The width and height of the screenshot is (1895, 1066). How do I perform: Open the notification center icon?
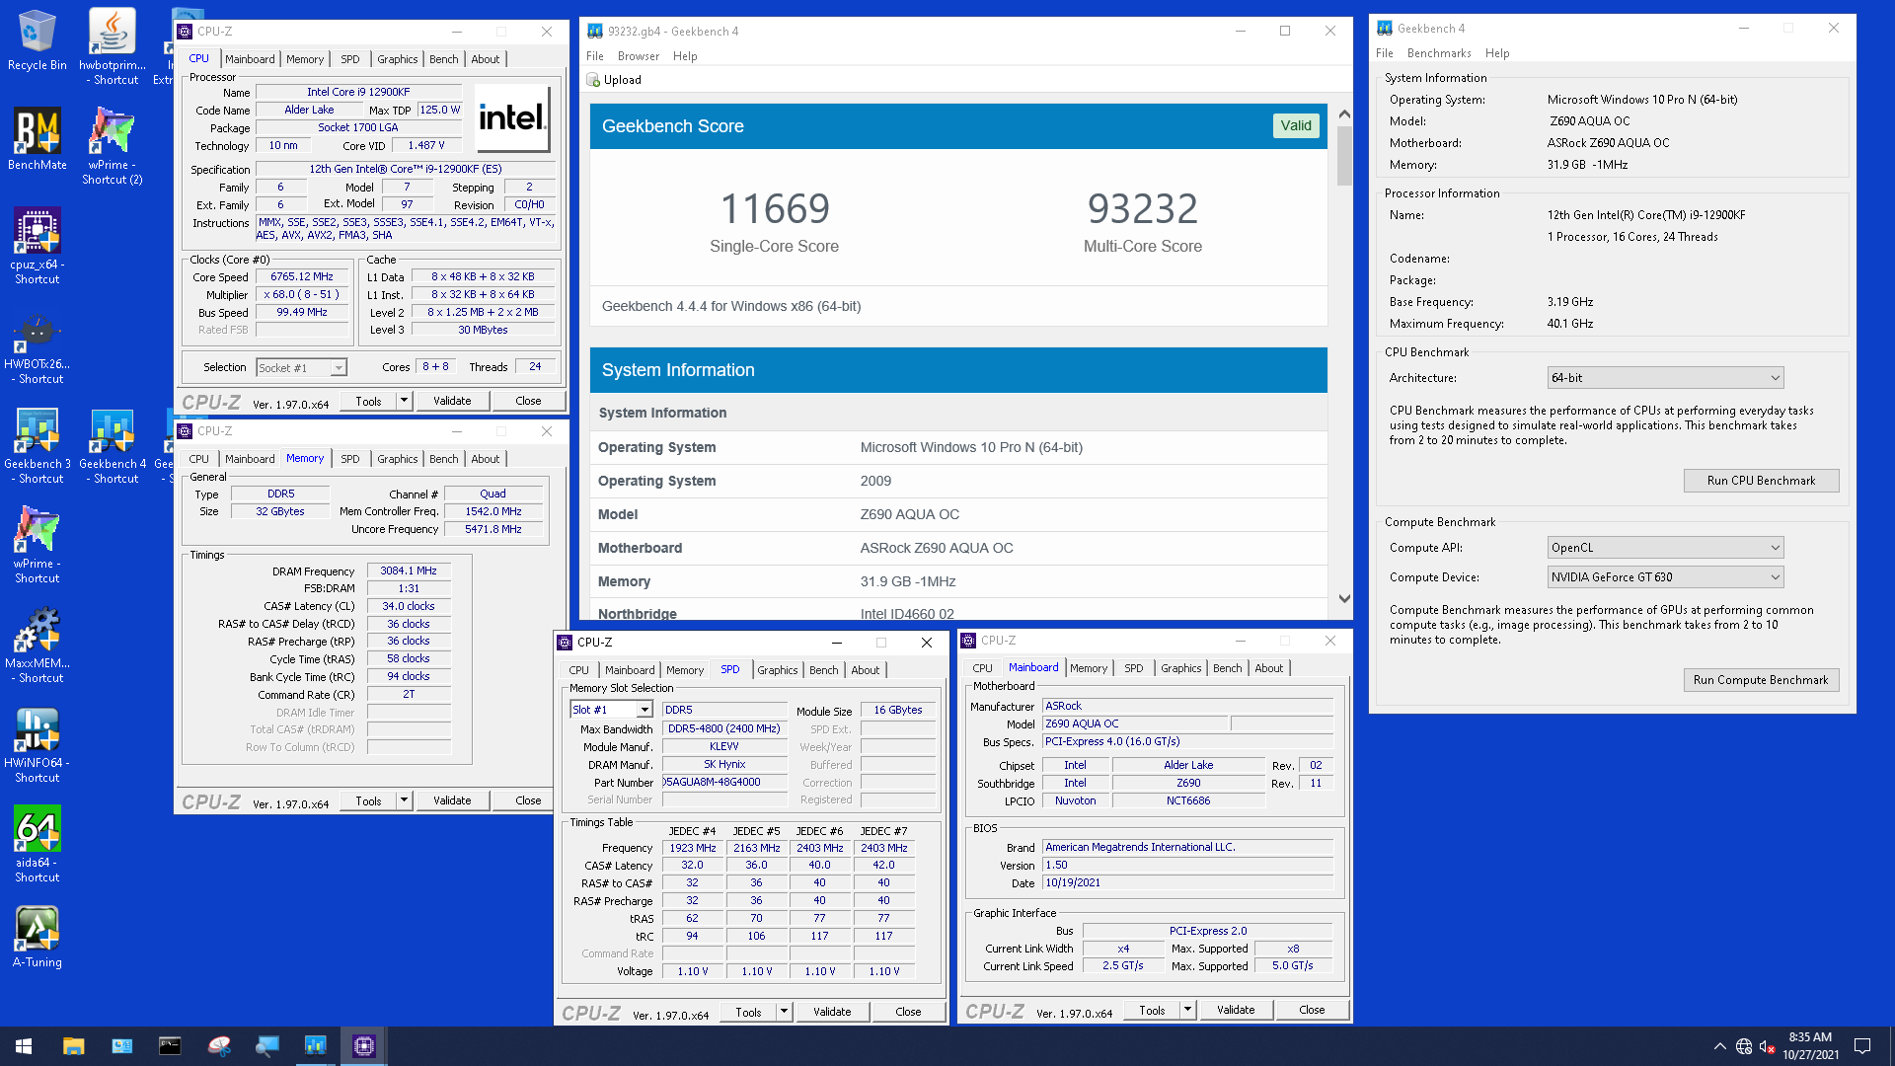[x=1862, y=1046]
